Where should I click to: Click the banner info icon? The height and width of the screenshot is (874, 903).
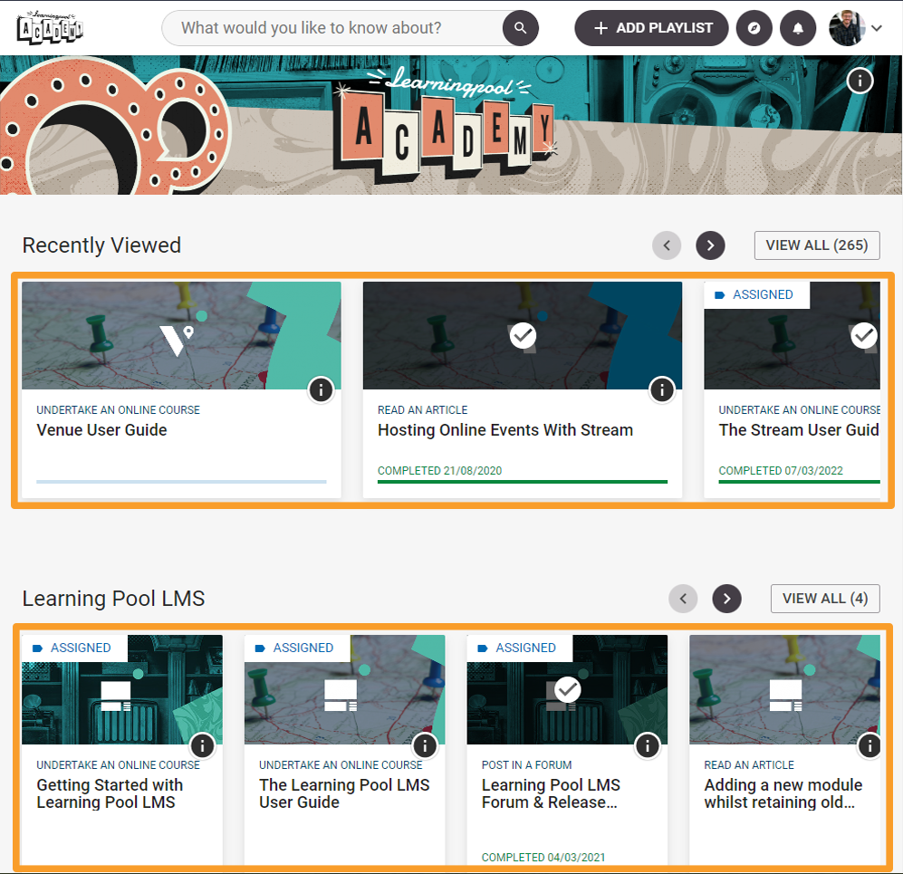tap(860, 81)
